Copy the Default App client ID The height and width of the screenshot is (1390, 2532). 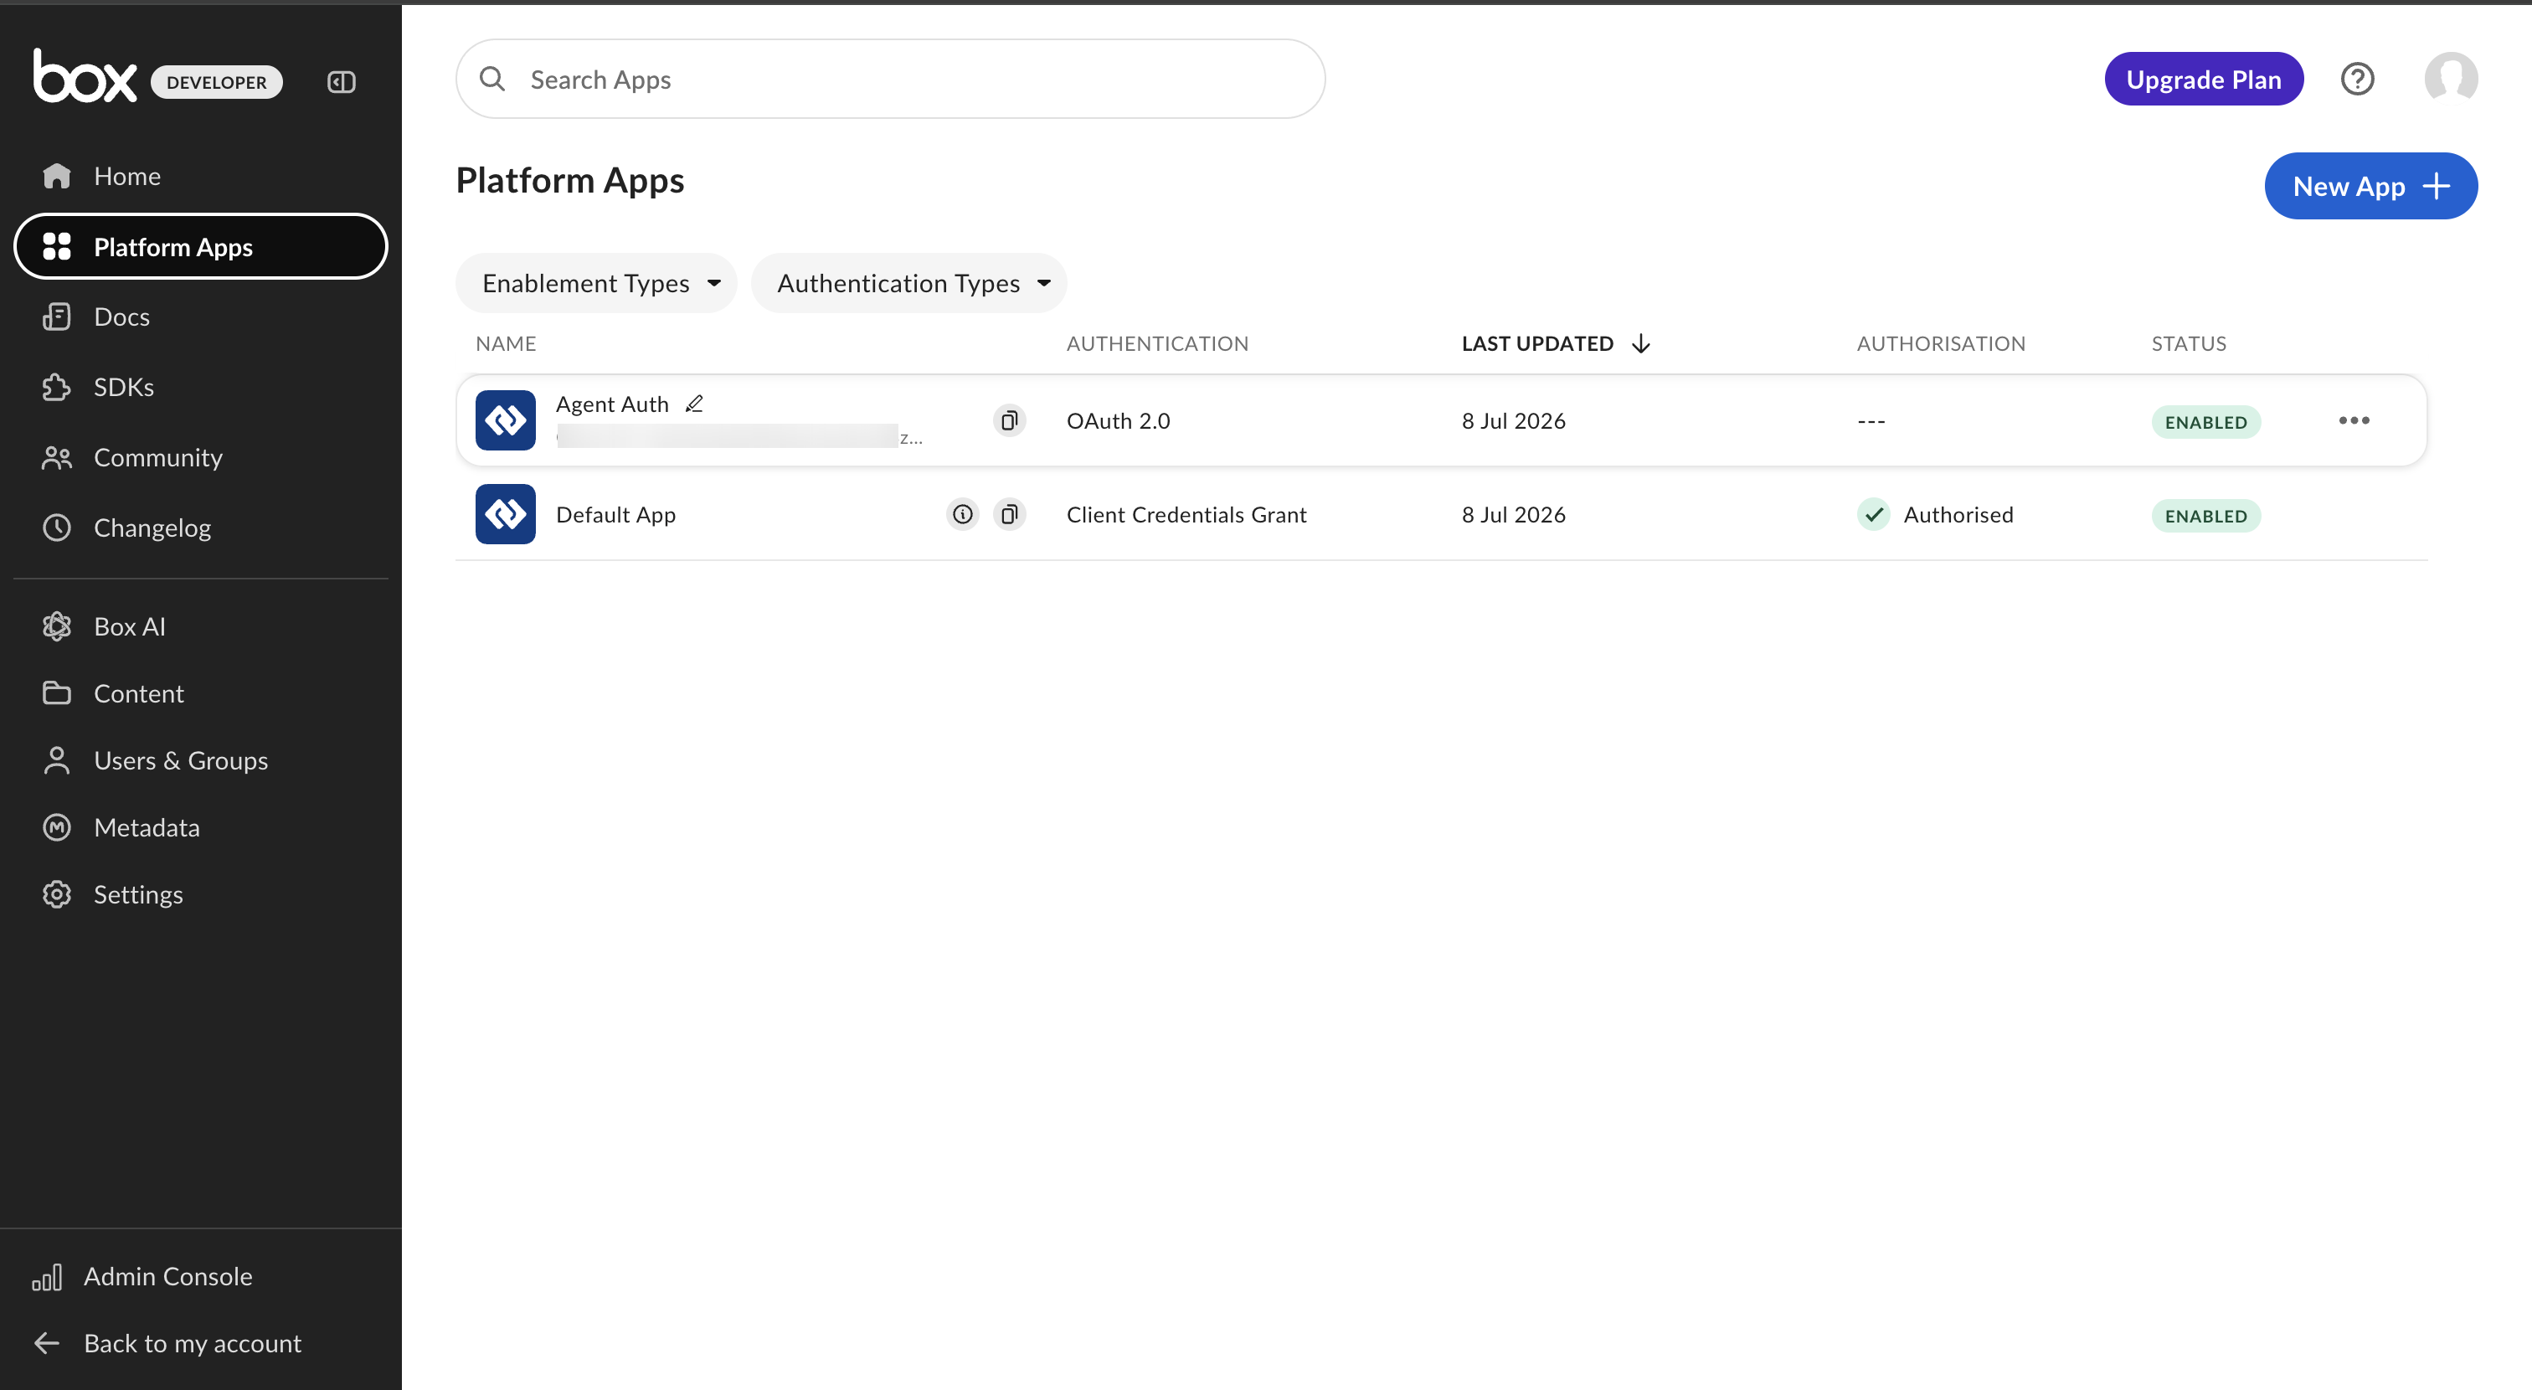(x=1008, y=514)
